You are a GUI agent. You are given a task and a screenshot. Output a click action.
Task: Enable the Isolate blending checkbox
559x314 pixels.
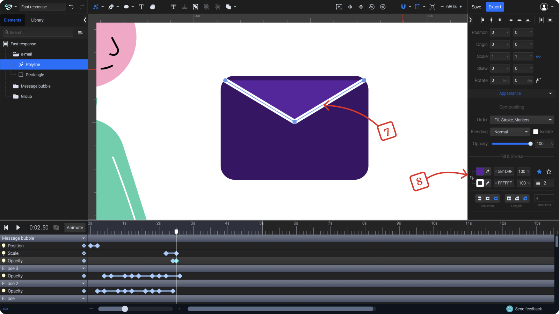click(536, 132)
